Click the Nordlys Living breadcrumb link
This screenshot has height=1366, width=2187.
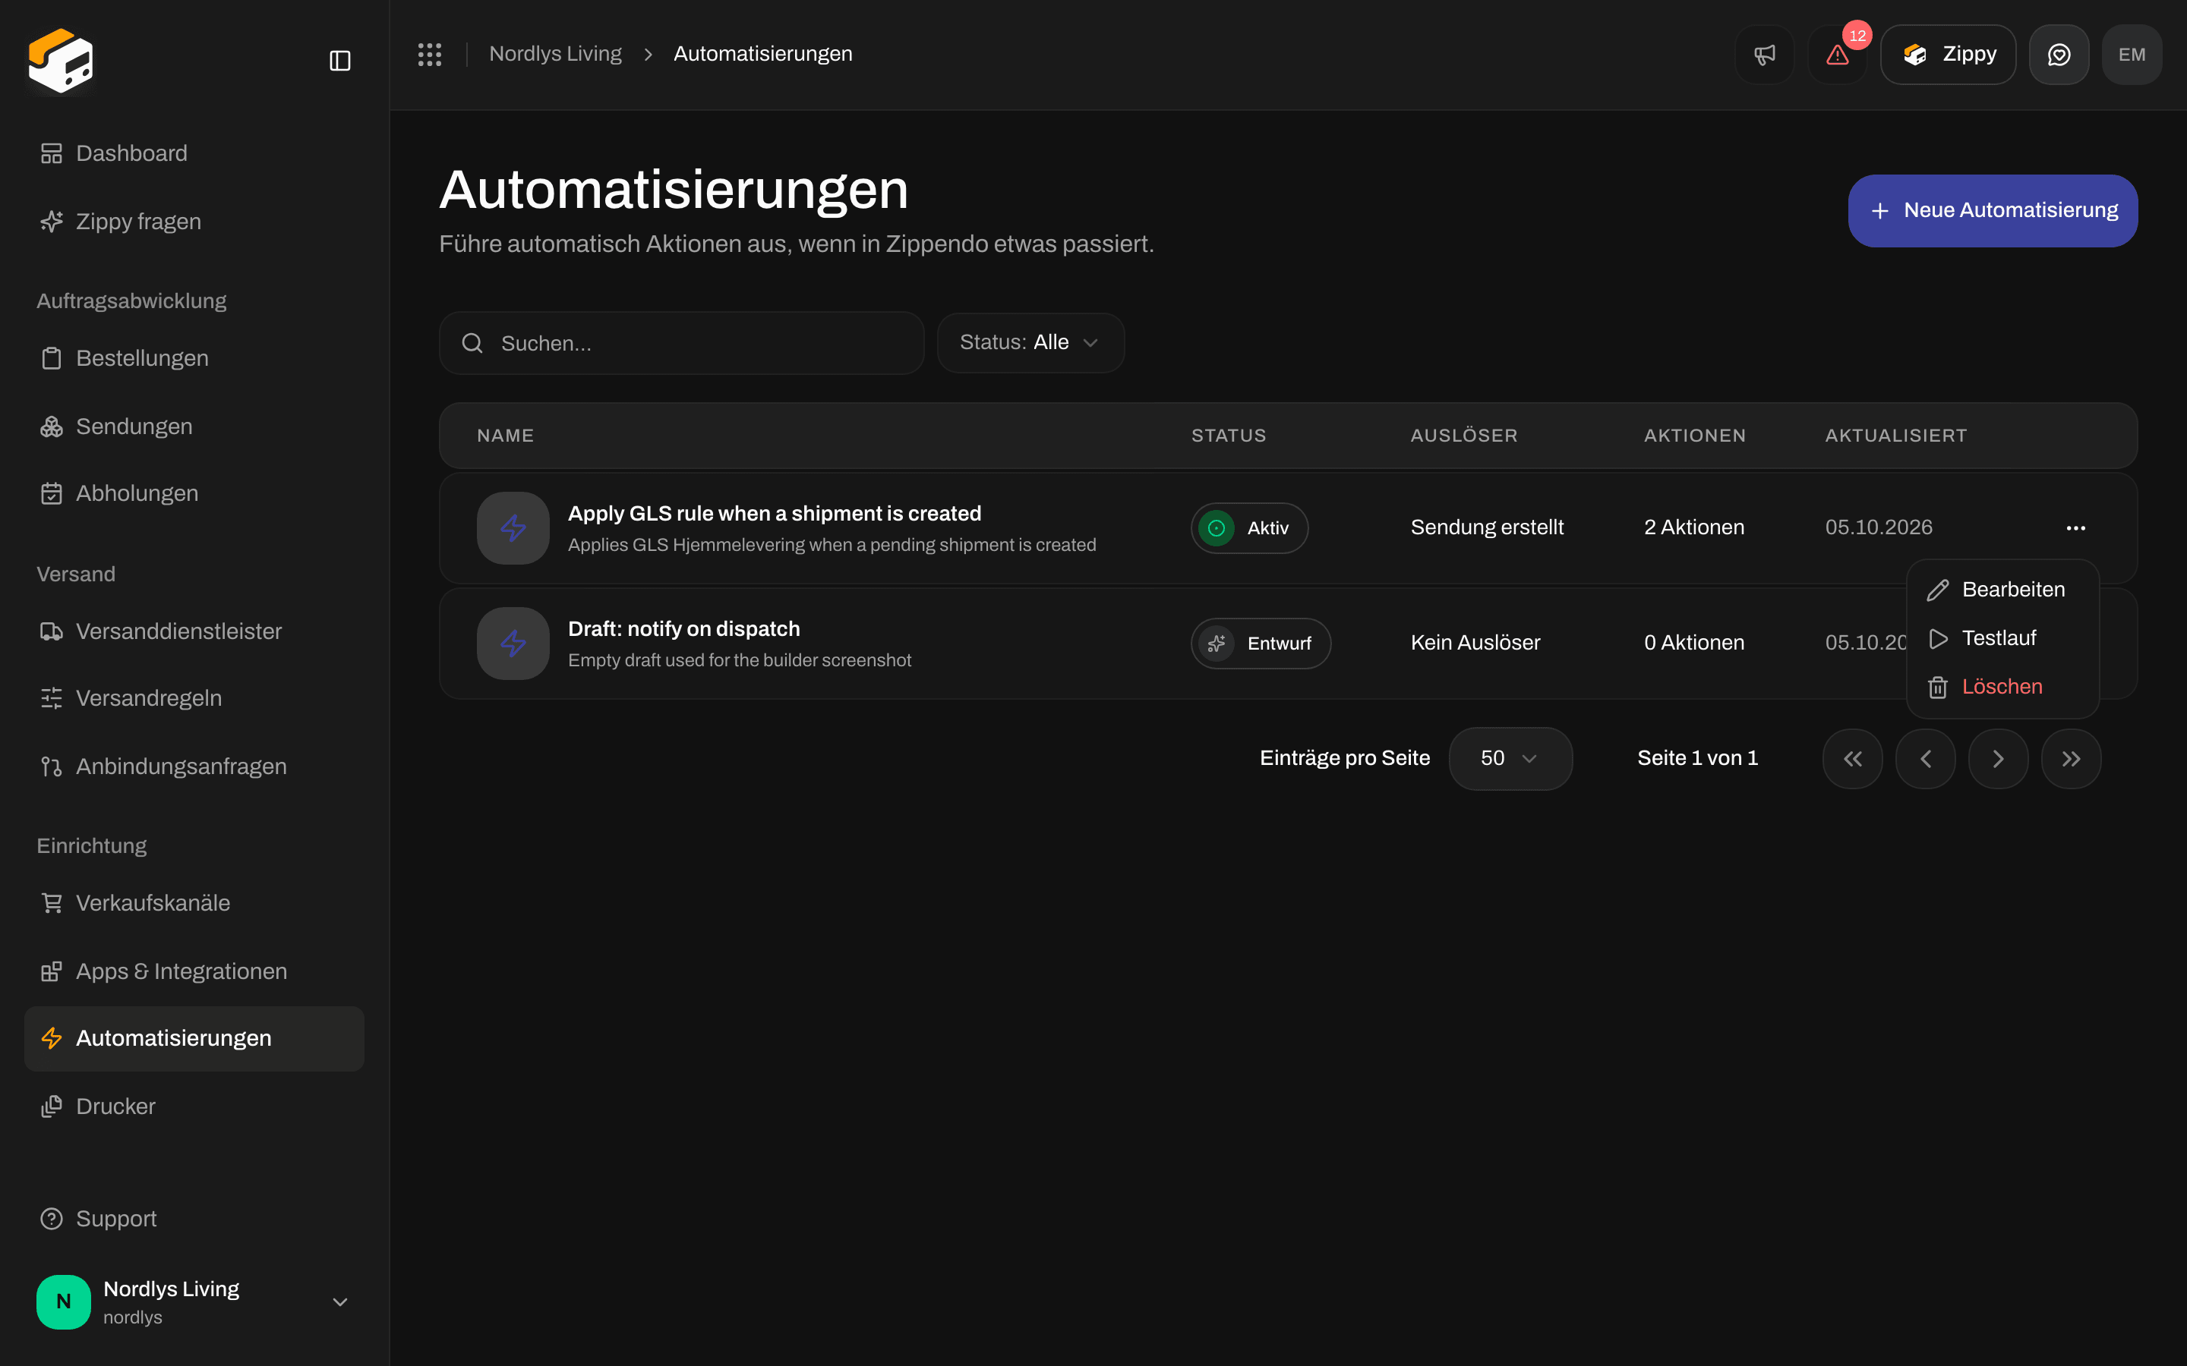(555, 54)
